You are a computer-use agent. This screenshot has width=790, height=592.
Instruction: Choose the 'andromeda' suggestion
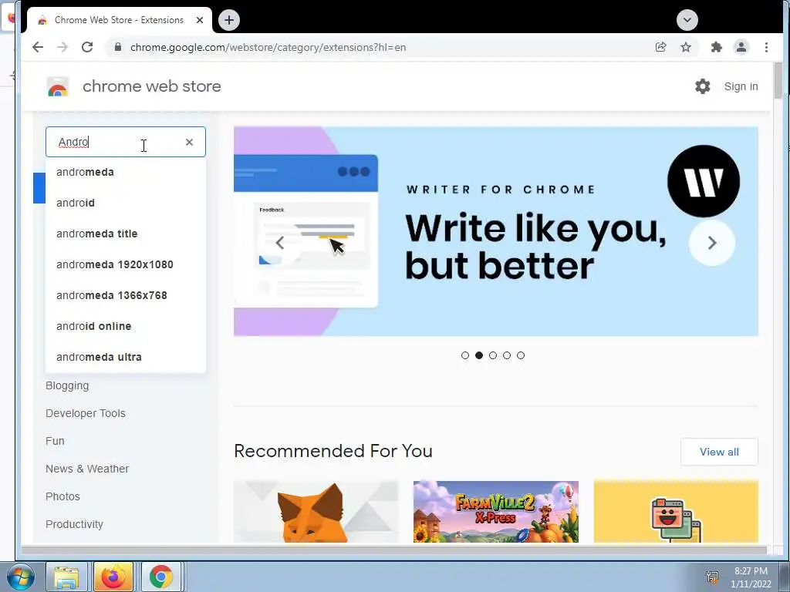pyautogui.click(x=126, y=172)
